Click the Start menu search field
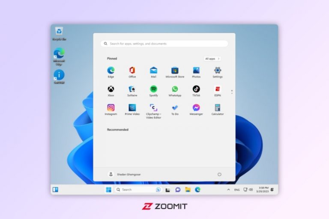 tap(164, 44)
